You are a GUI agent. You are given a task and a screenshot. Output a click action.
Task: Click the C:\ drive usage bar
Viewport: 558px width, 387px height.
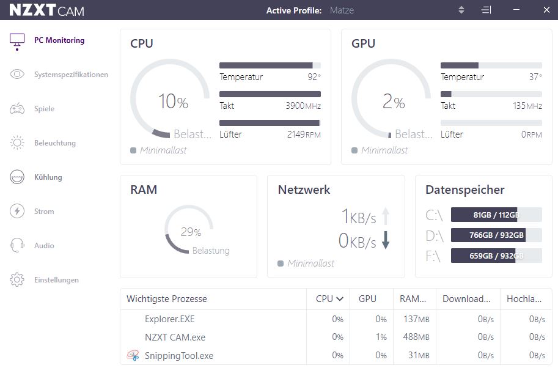496,215
